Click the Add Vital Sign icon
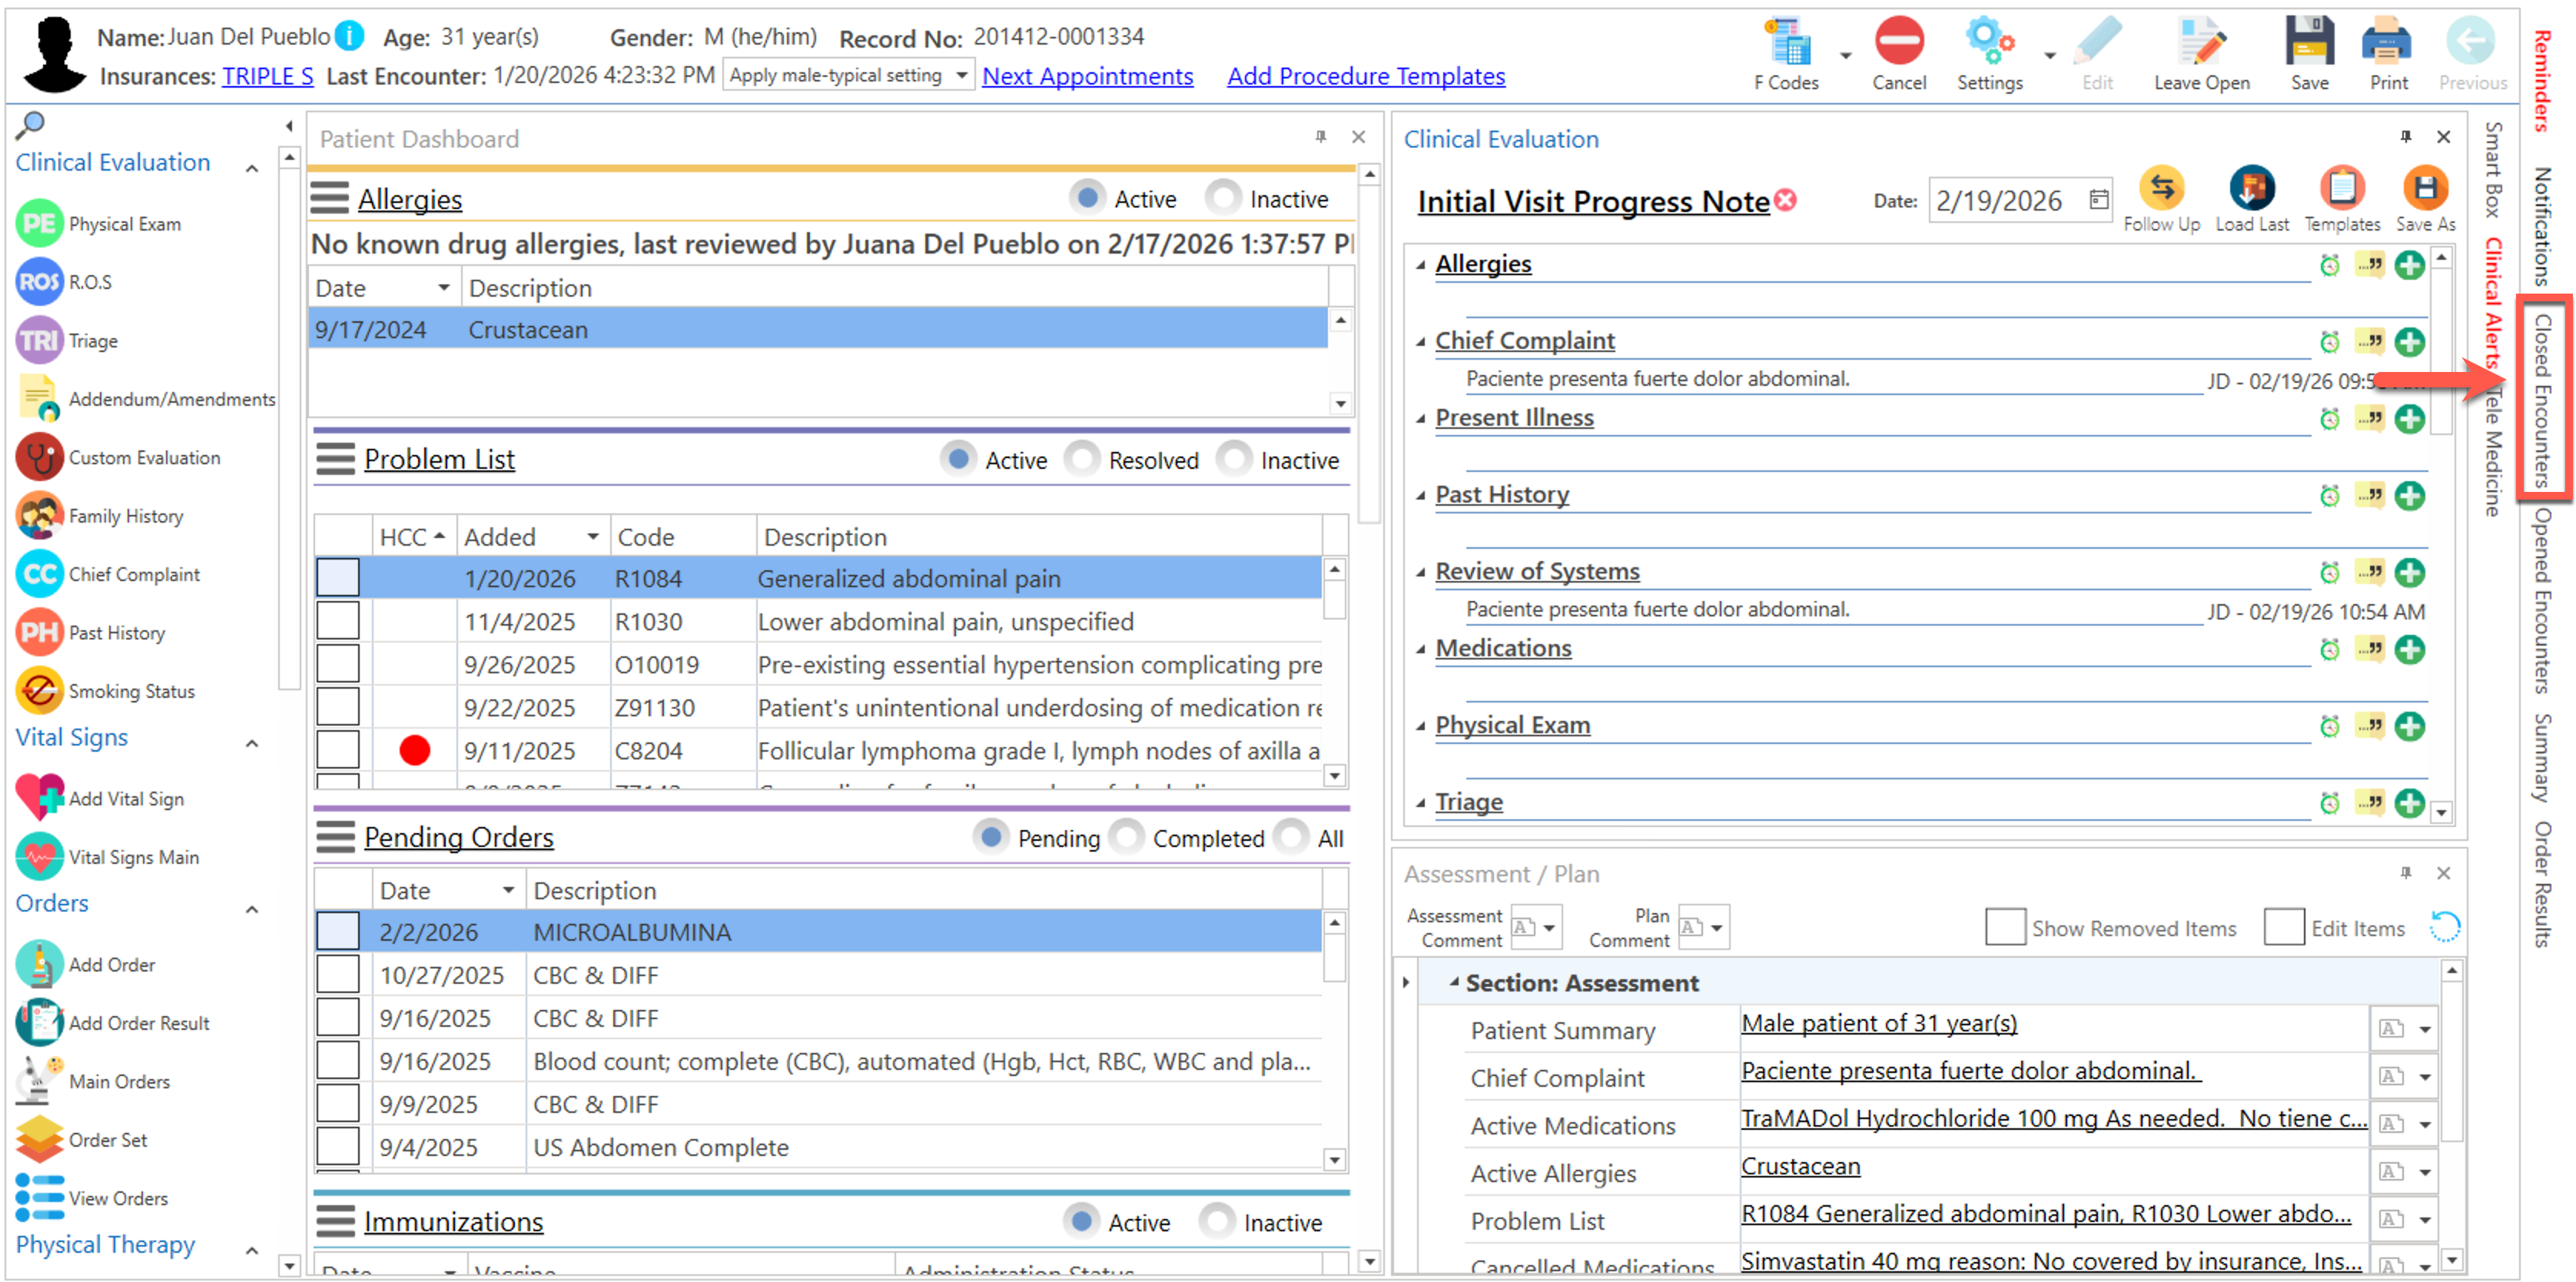 [x=40, y=798]
